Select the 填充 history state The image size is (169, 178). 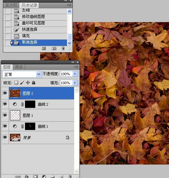coord(39,36)
